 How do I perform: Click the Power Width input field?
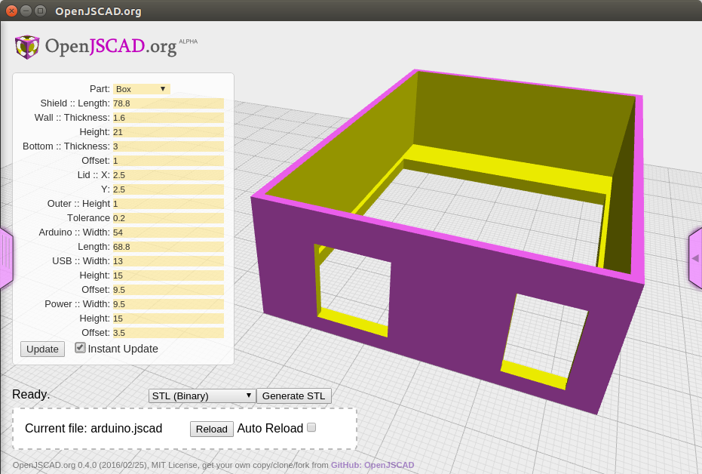pos(168,304)
